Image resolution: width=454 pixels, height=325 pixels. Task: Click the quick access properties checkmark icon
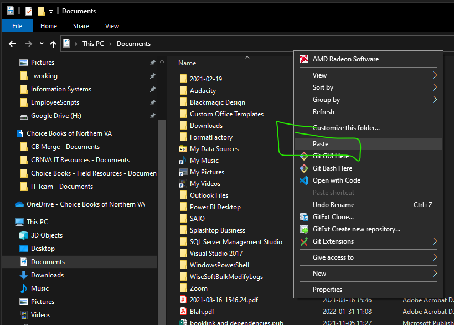coord(29,11)
